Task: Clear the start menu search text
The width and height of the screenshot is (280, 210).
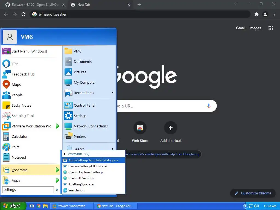Action: (x=57, y=190)
